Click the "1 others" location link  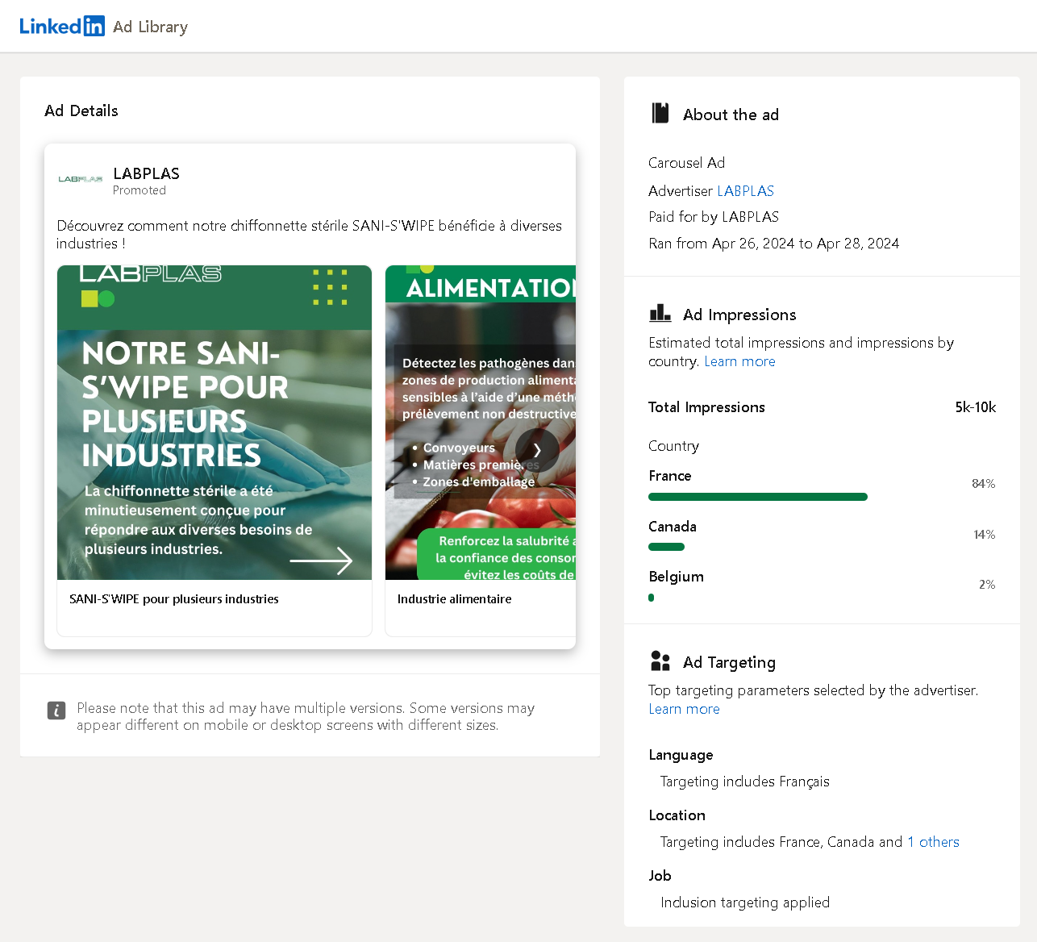point(933,842)
